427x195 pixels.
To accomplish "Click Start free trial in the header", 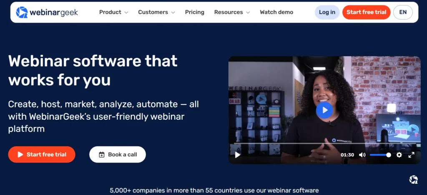I will 366,12.
